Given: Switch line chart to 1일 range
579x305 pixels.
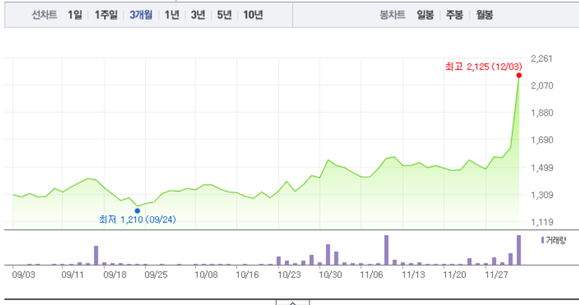Looking at the screenshot, I should pyautogui.click(x=75, y=15).
